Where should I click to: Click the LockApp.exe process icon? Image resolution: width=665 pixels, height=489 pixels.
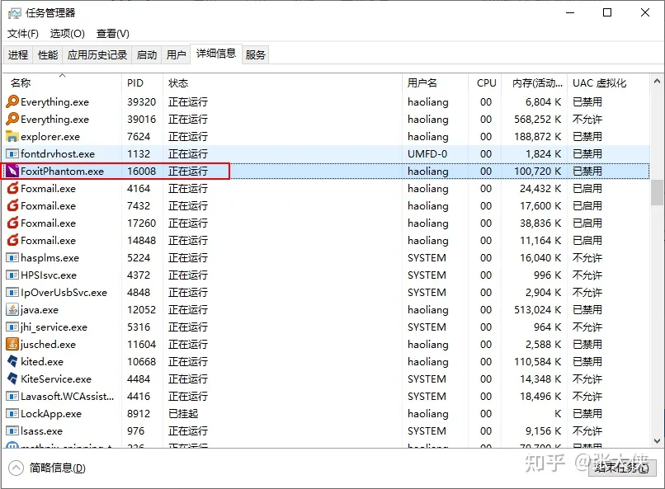point(12,414)
